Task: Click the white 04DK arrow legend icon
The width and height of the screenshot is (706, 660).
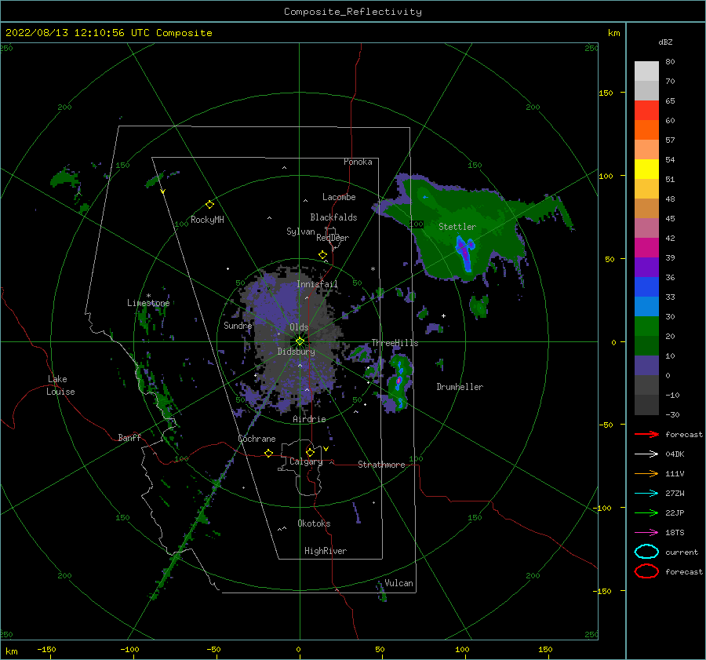Action: click(646, 454)
